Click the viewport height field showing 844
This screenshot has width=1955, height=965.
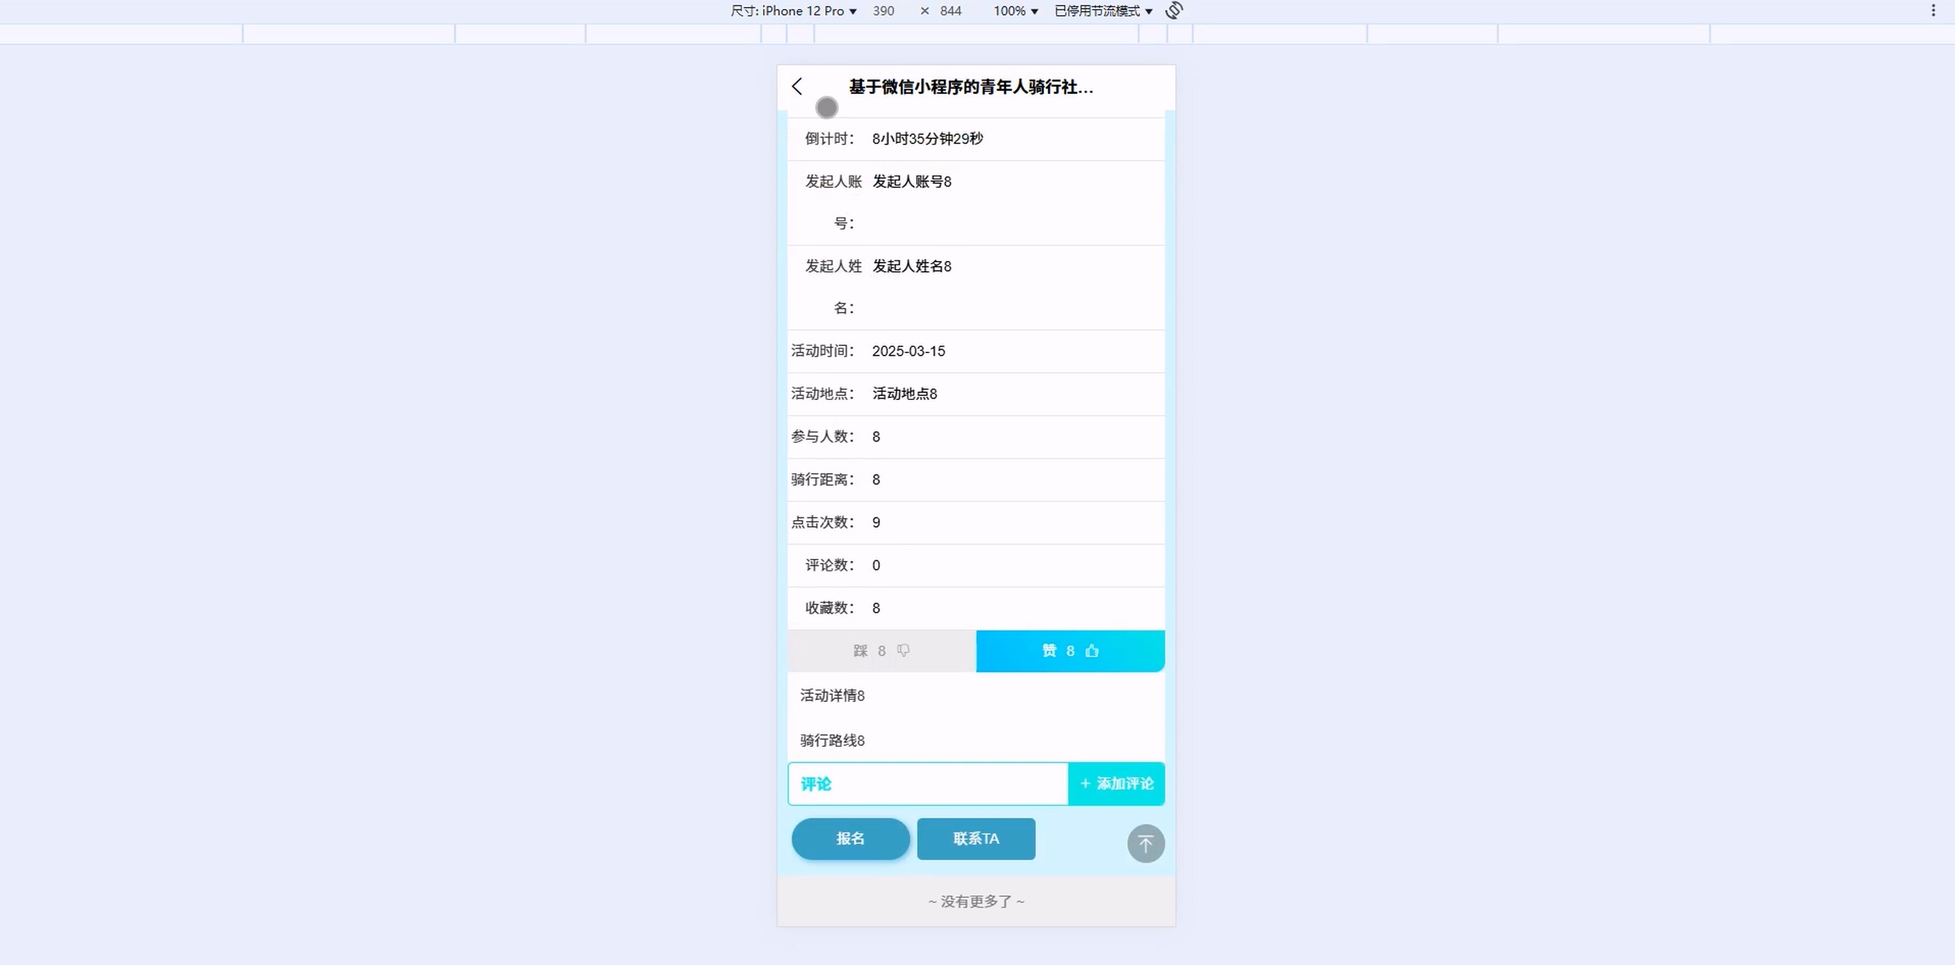950,11
